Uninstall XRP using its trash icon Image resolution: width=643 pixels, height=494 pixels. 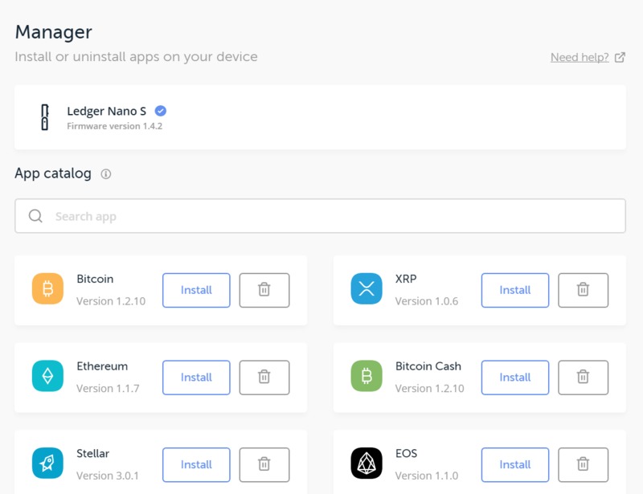pyautogui.click(x=583, y=290)
